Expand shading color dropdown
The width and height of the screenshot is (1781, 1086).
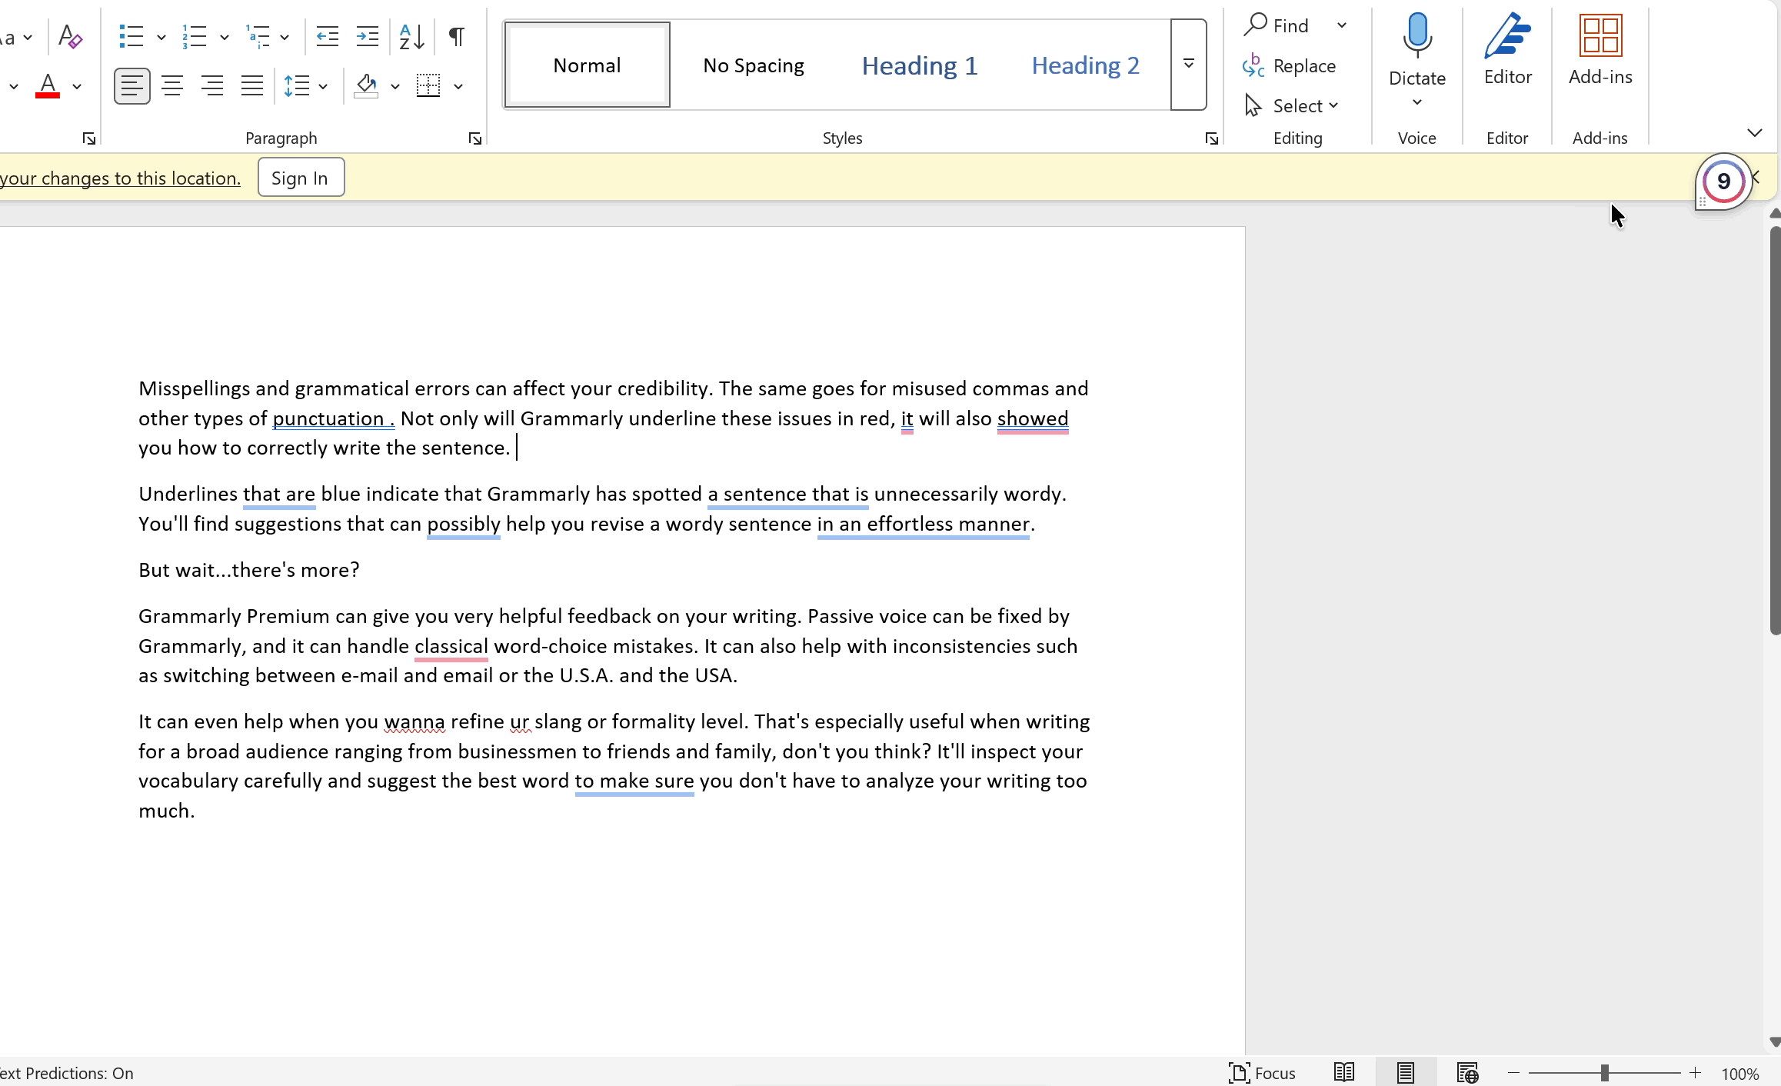tap(395, 86)
